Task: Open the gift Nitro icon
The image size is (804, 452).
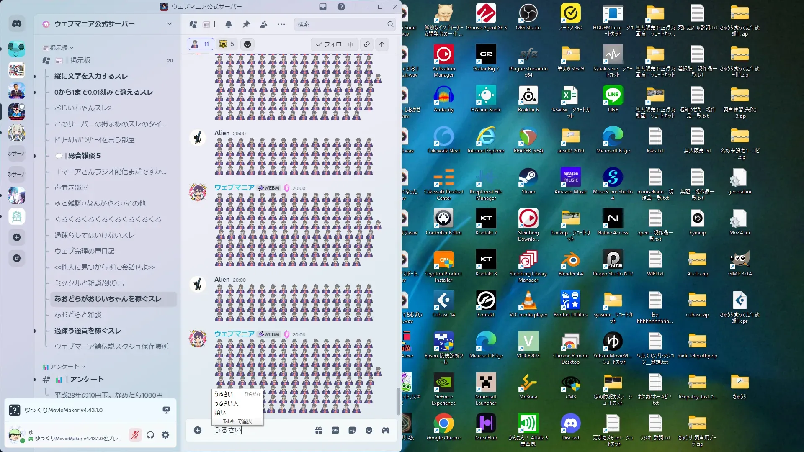Action: pyautogui.click(x=319, y=430)
